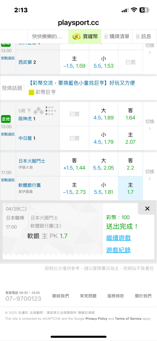Select 日本火腿鬥士 客 2.2 odds cell
157x341 pixels.
click(x=130, y=164)
